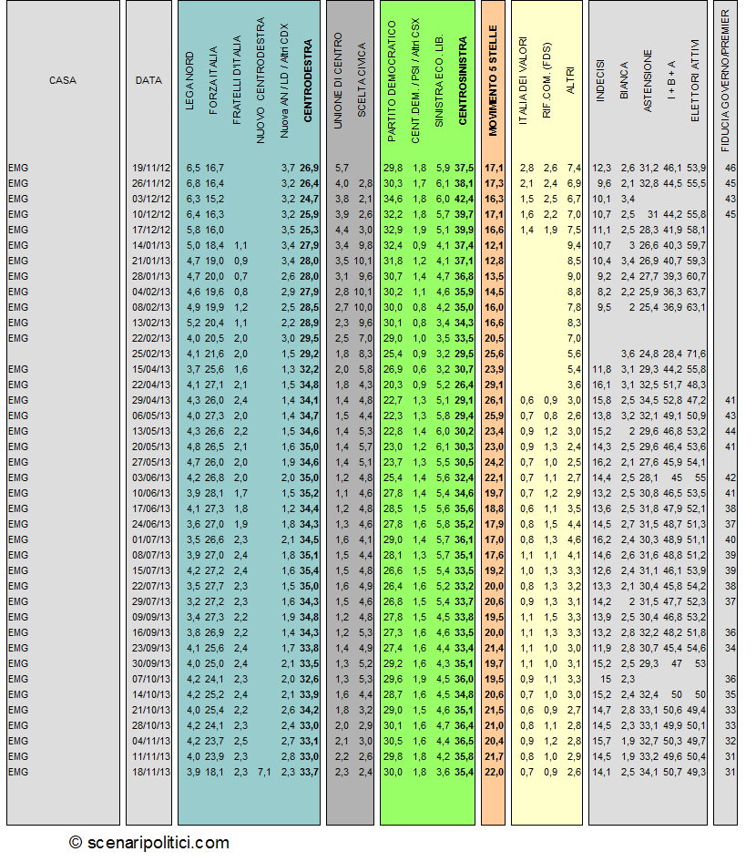Click the bold CENTROSINISTRA header
The image size is (756, 862).
[463, 80]
